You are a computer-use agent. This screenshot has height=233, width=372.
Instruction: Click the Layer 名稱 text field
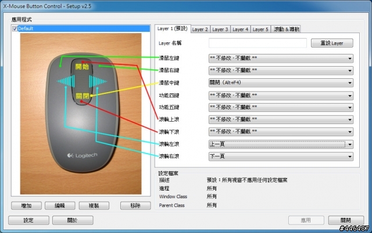[257, 43]
